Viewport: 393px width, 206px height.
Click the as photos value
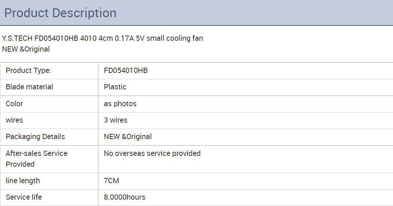click(x=120, y=104)
